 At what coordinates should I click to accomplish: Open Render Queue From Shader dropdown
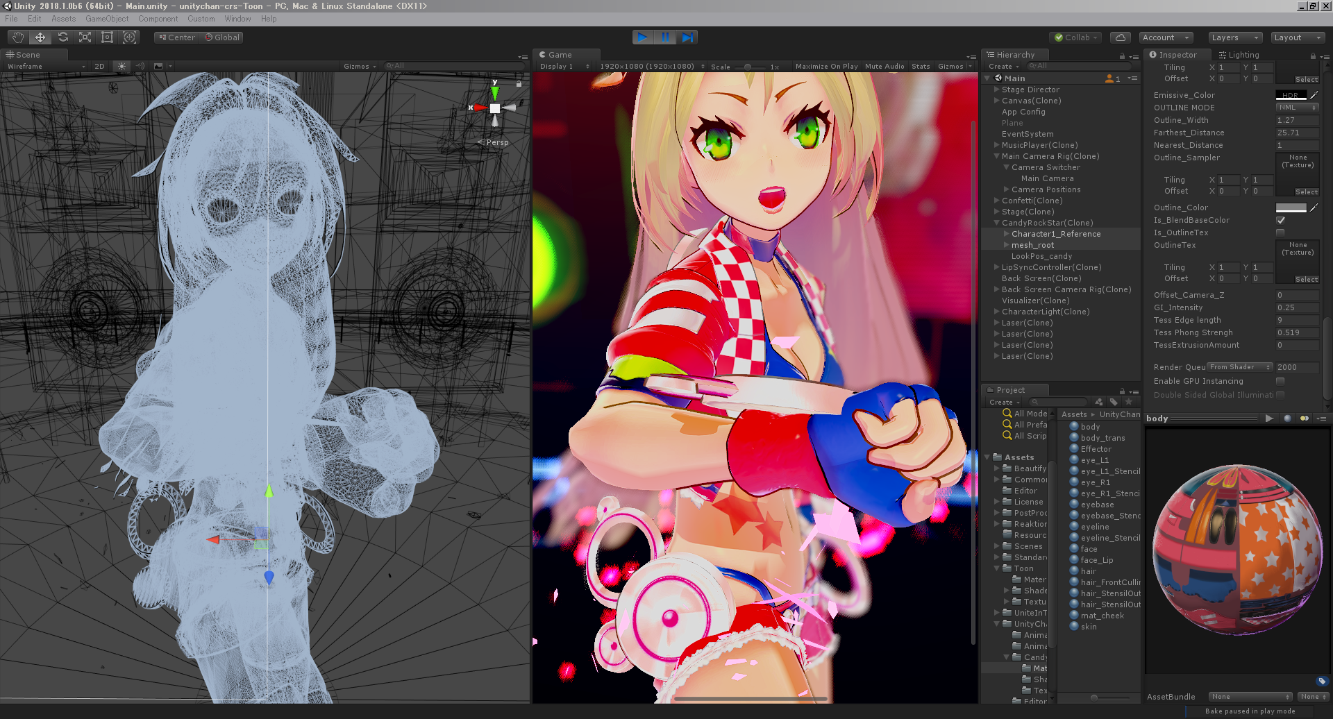(x=1239, y=367)
